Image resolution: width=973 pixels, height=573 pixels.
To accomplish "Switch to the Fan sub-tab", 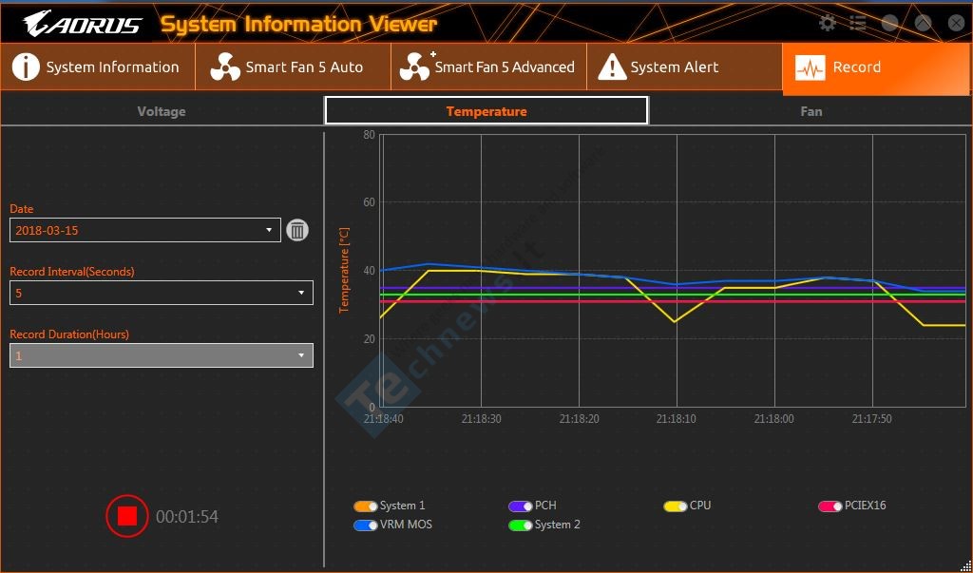I will (x=811, y=111).
